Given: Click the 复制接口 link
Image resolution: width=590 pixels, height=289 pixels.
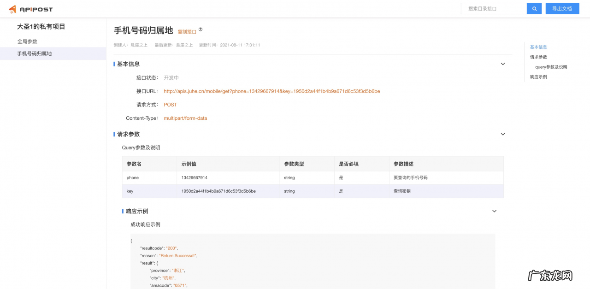Looking at the screenshot, I should click(186, 31).
